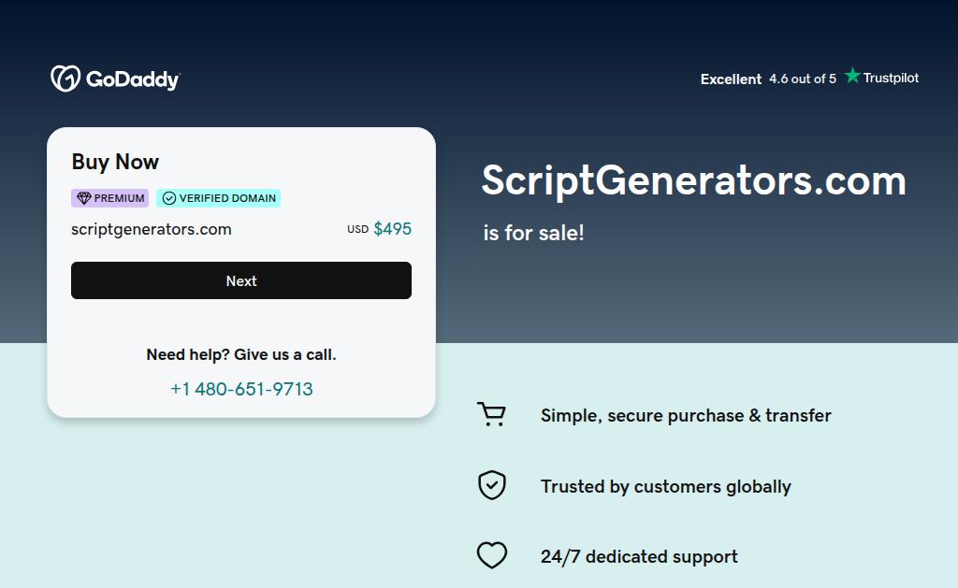Open the Trustpilot wordmark link
The image size is (958, 588).
pyautogui.click(x=891, y=78)
